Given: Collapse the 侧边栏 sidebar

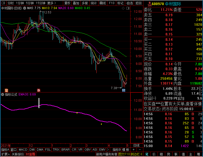Looking at the screenshot, I should (136, 154).
